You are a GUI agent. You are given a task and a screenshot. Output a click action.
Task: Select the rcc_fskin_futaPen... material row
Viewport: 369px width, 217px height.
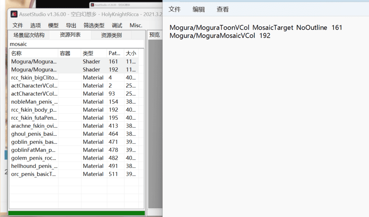[x=74, y=118]
